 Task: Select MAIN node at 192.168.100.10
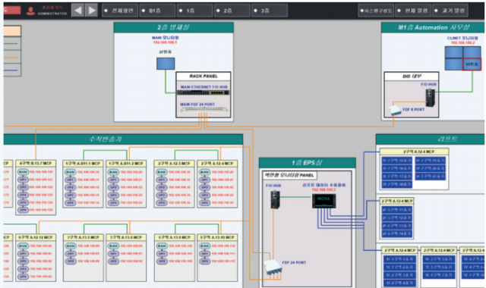(x=71, y=172)
